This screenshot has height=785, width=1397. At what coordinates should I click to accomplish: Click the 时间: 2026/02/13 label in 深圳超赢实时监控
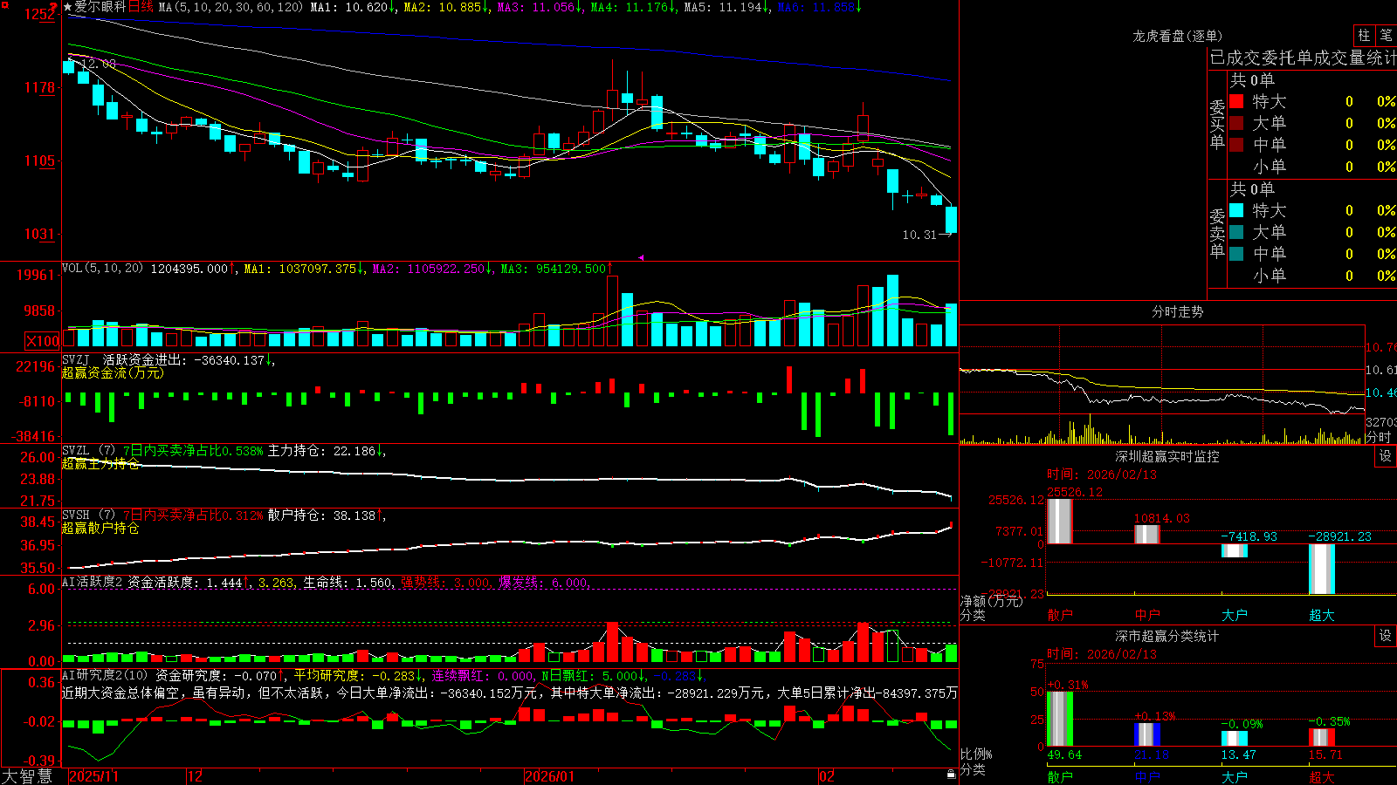click(x=1102, y=474)
